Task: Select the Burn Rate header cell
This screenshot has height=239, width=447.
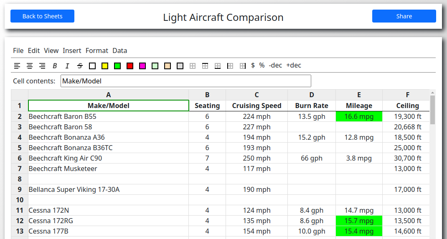Action: click(x=312, y=106)
